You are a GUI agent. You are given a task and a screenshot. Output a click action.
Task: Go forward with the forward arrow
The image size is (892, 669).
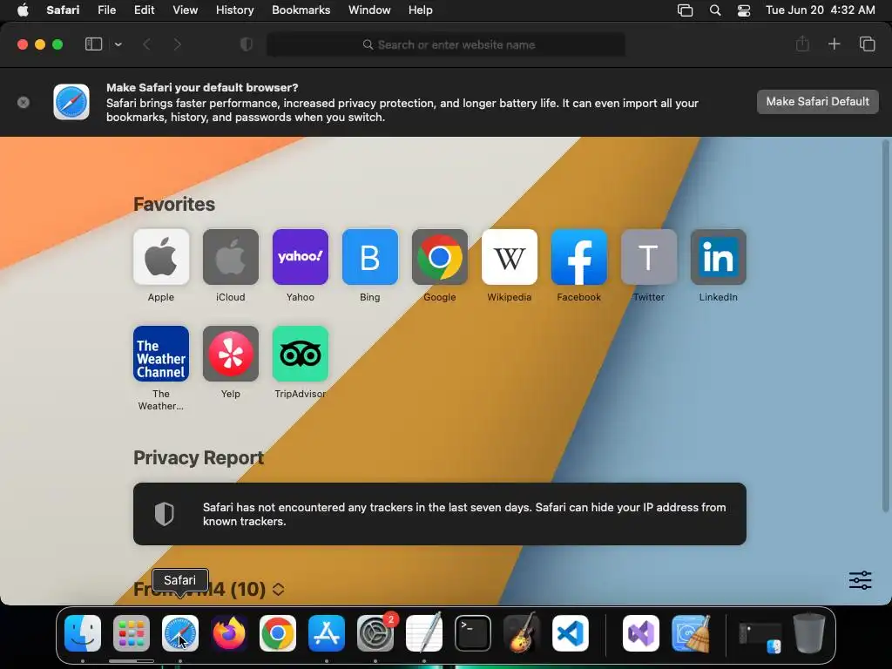(x=177, y=44)
